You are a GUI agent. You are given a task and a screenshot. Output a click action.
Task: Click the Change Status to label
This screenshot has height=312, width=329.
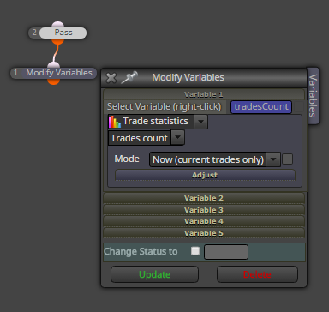[x=141, y=251]
